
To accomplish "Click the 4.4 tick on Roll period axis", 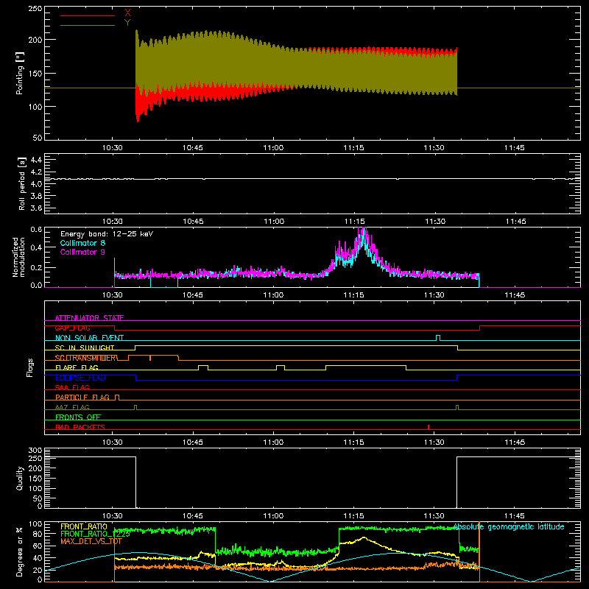I will coord(36,160).
